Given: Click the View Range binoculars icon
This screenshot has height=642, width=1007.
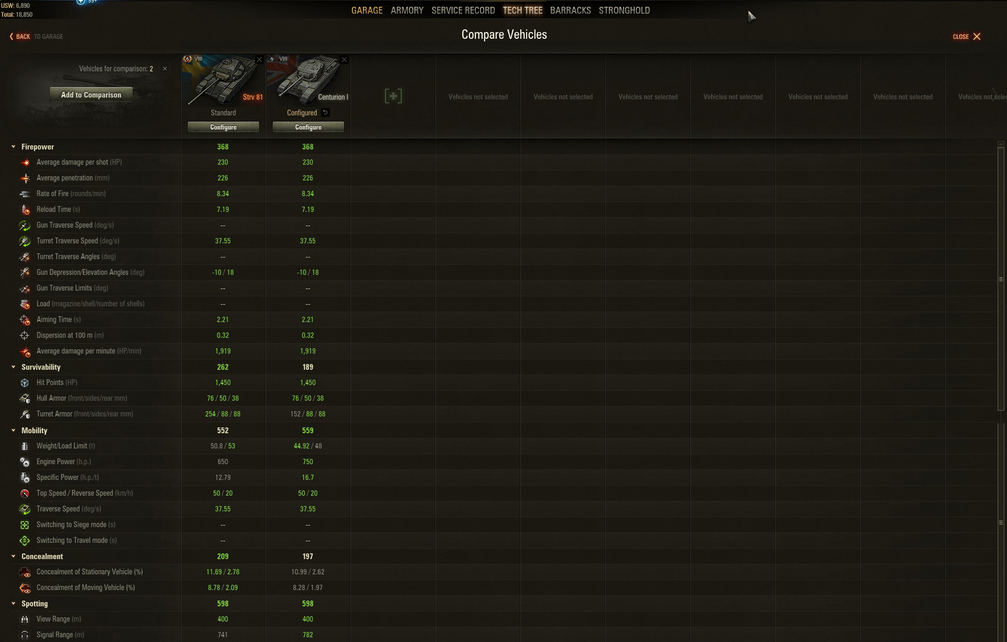Looking at the screenshot, I should pos(25,619).
